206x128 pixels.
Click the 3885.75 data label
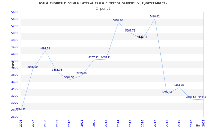tap(57, 70)
